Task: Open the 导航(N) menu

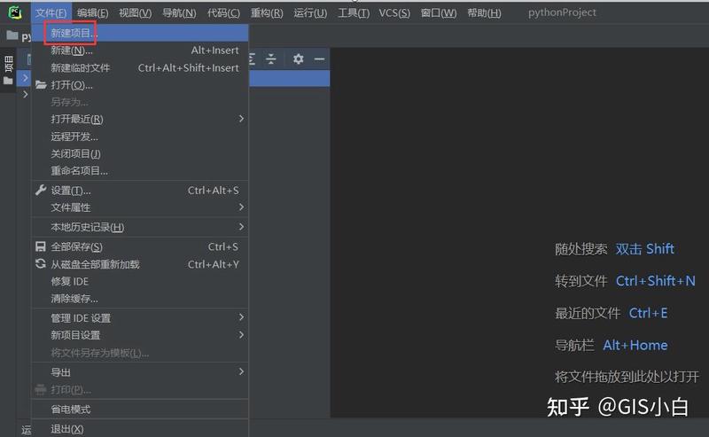Action: click(x=179, y=12)
